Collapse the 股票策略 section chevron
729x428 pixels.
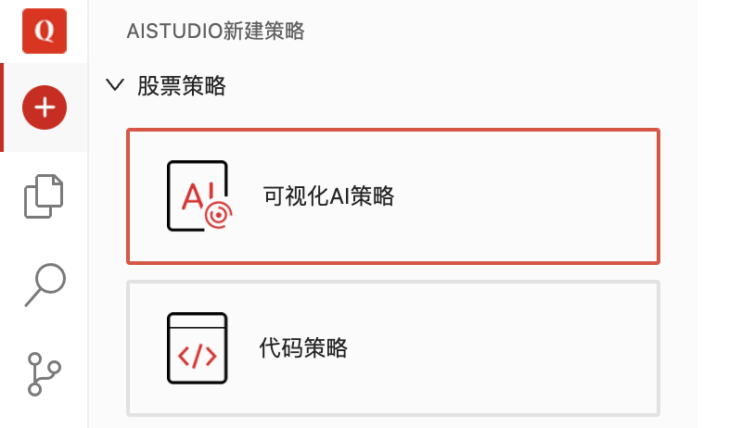click(x=115, y=85)
